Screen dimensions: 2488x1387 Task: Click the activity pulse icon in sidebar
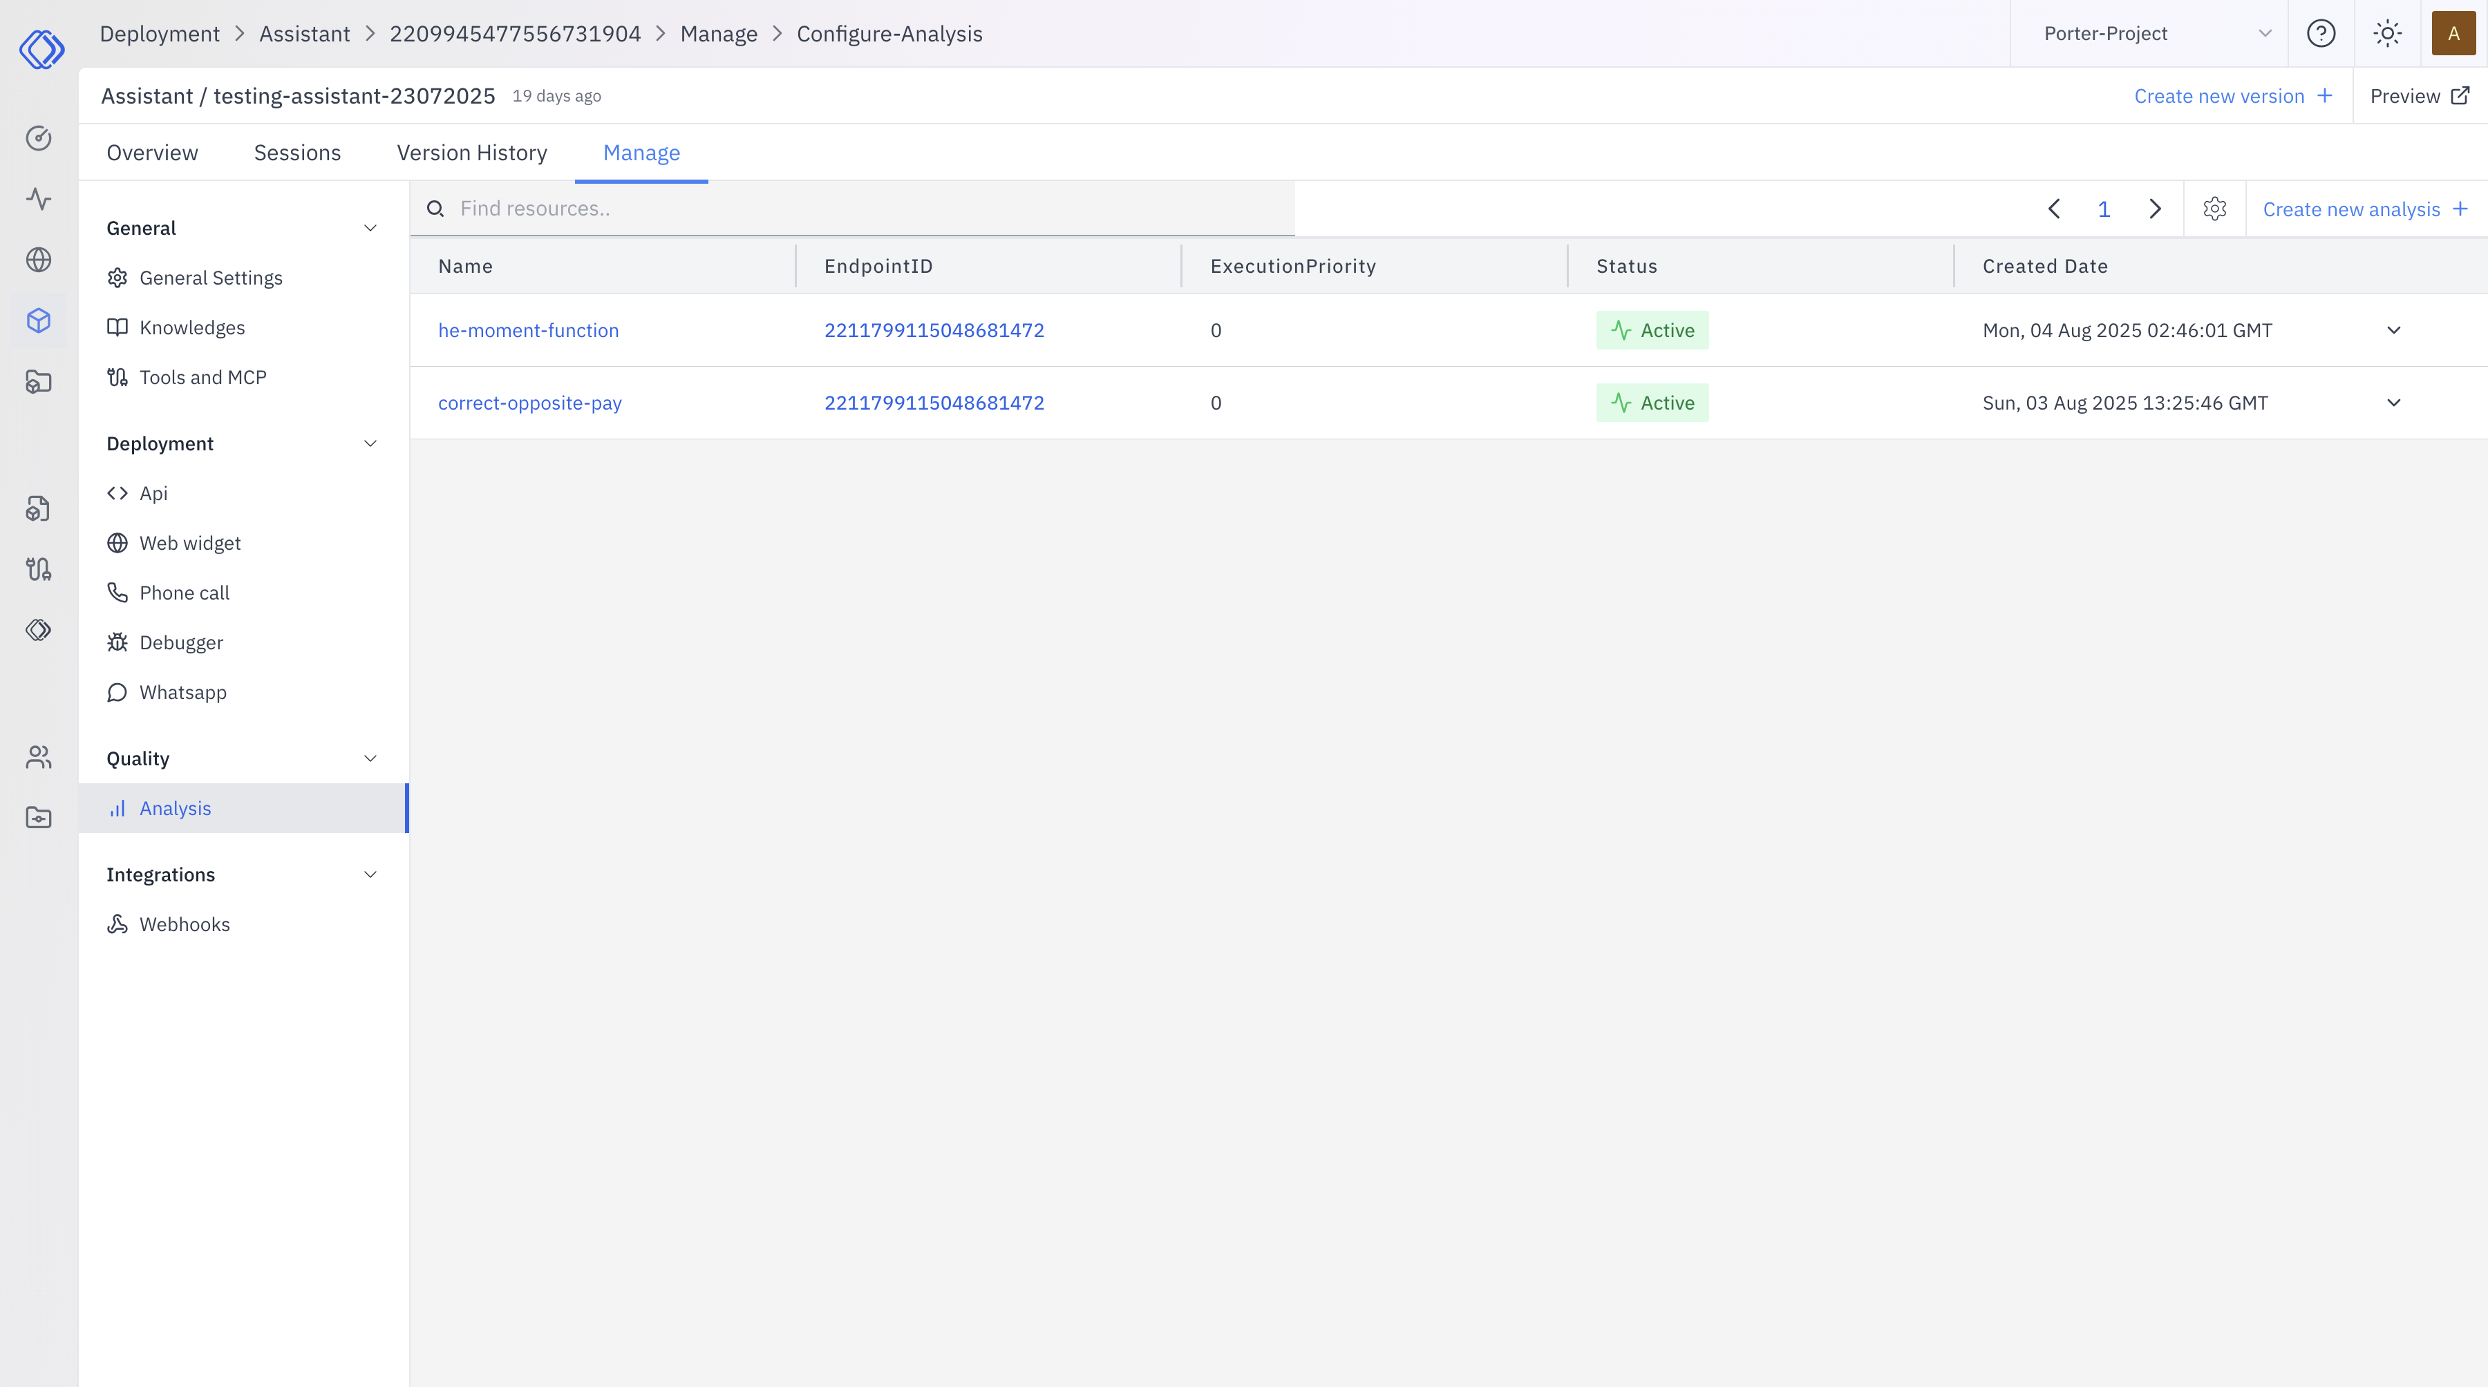pyautogui.click(x=39, y=199)
